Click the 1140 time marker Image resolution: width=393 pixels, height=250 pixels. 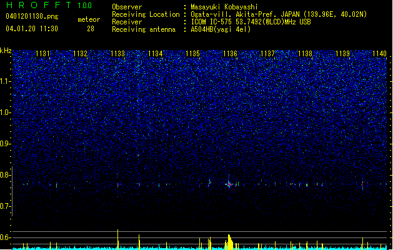[380, 54]
